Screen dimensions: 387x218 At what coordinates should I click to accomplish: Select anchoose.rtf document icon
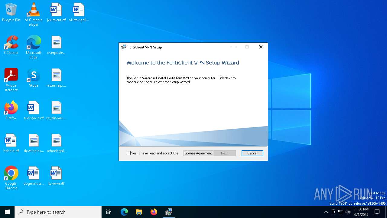34,111
